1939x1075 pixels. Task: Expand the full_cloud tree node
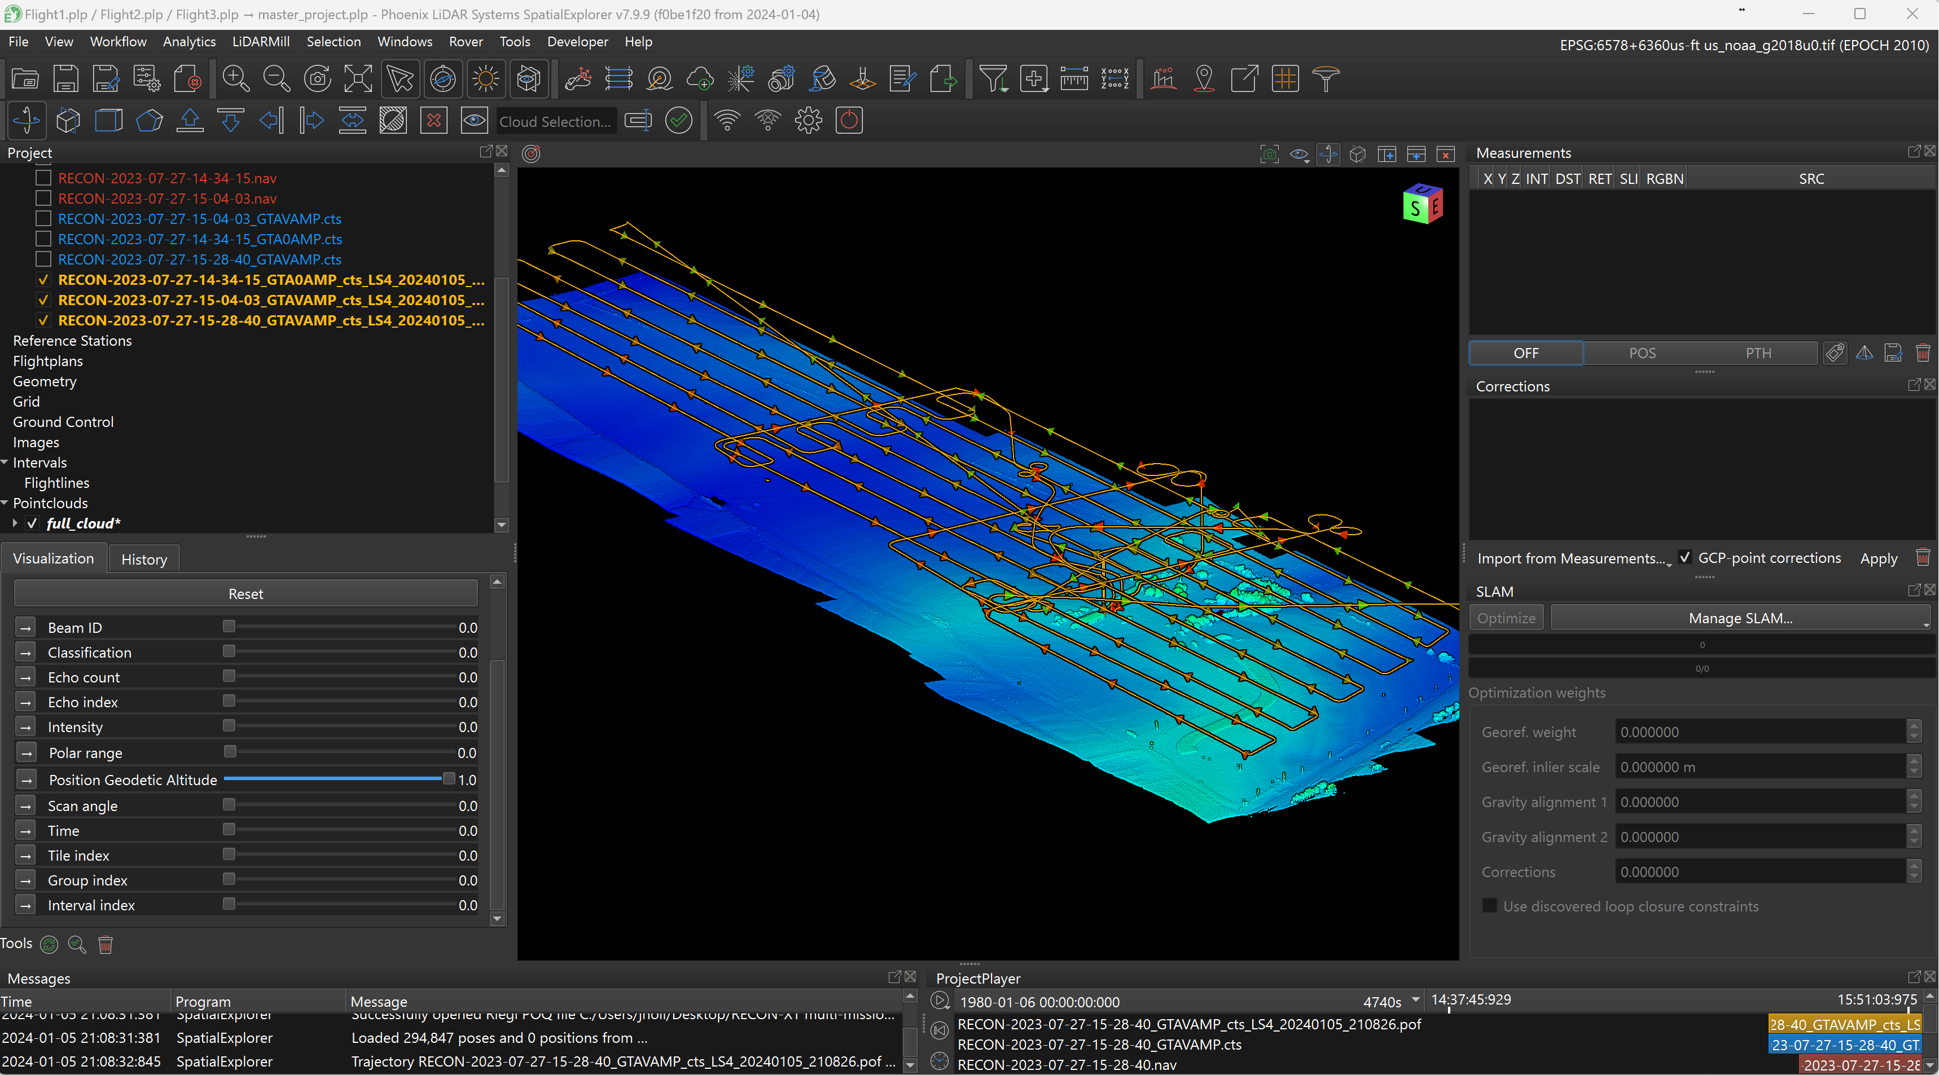(15, 523)
